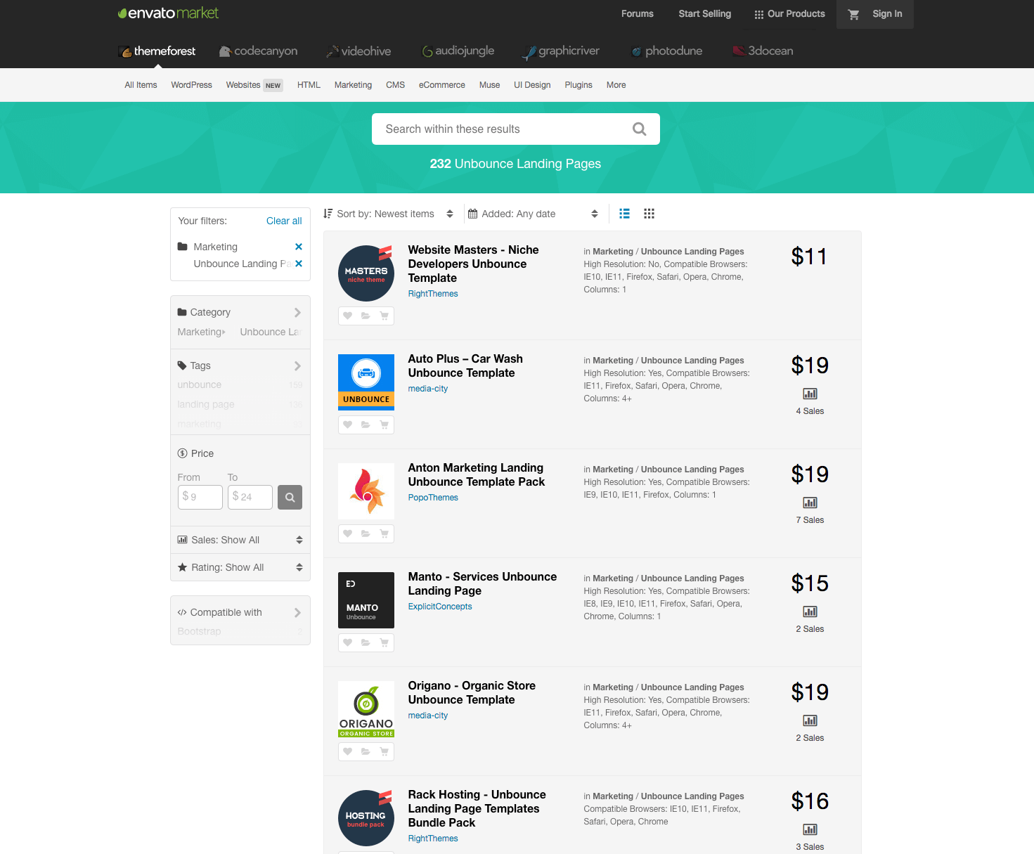Switch to grid view layout
Image resolution: width=1034 pixels, height=854 pixels.
pos(649,214)
